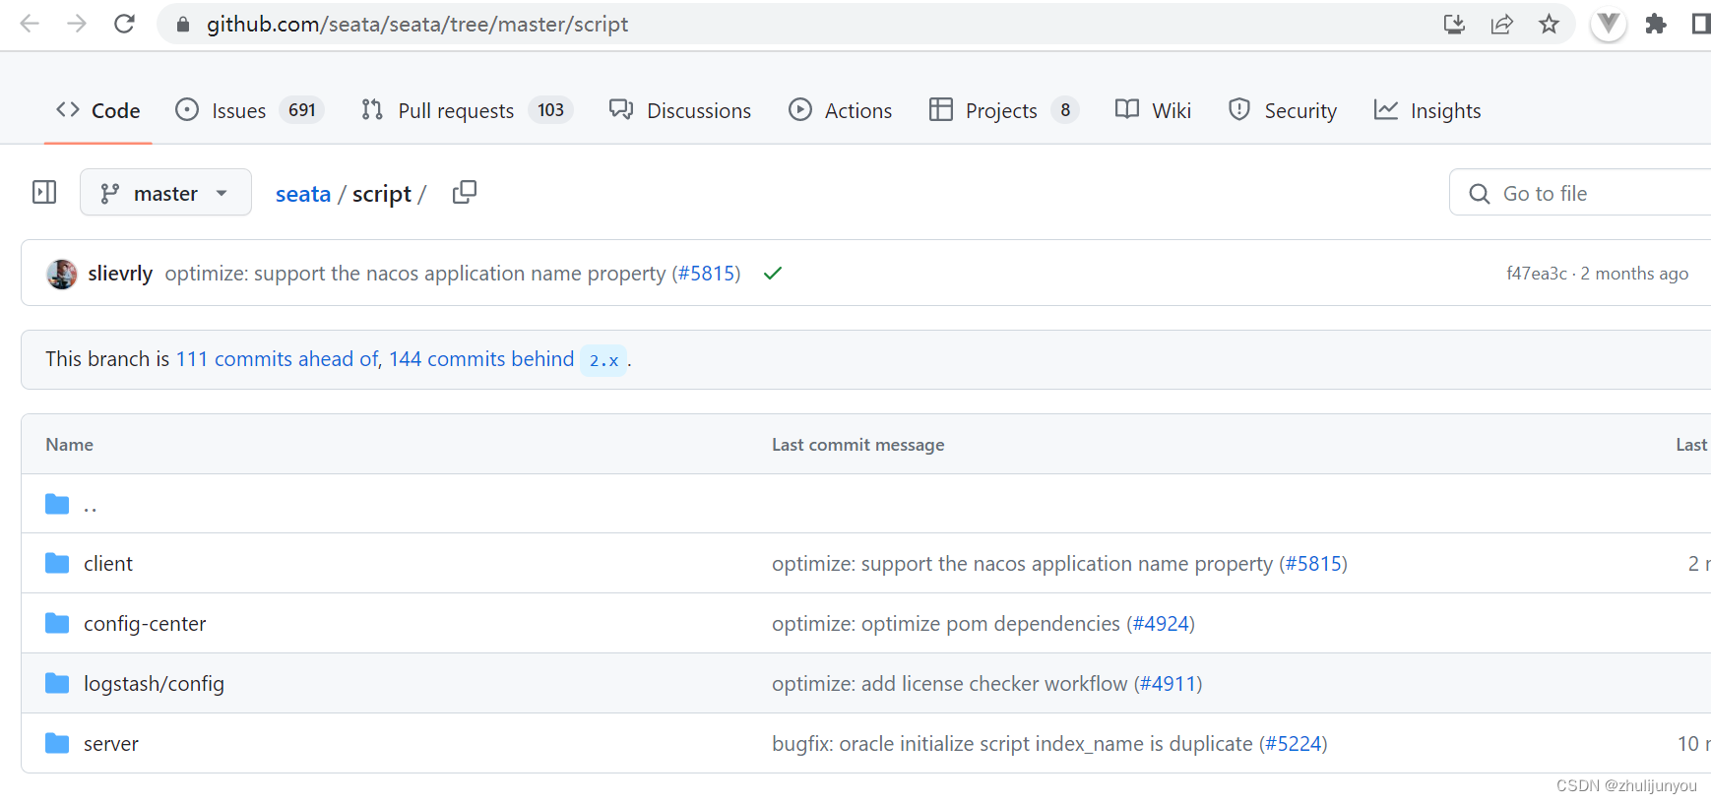This screenshot has width=1711, height=804.
Task: Copy the path with the copy icon
Action: [x=464, y=193]
